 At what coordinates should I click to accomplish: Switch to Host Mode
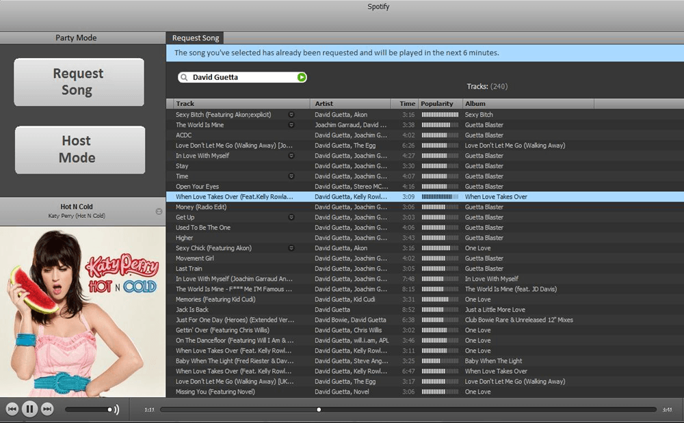click(80, 150)
